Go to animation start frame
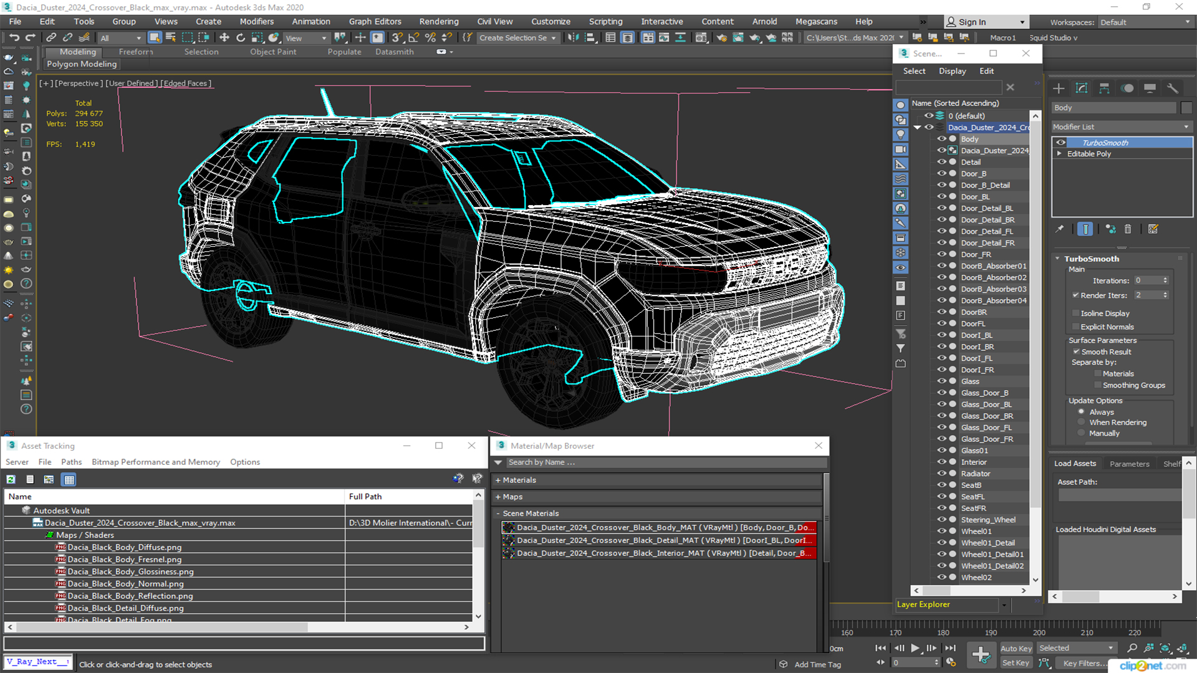The image size is (1197, 673). (880, 648)
